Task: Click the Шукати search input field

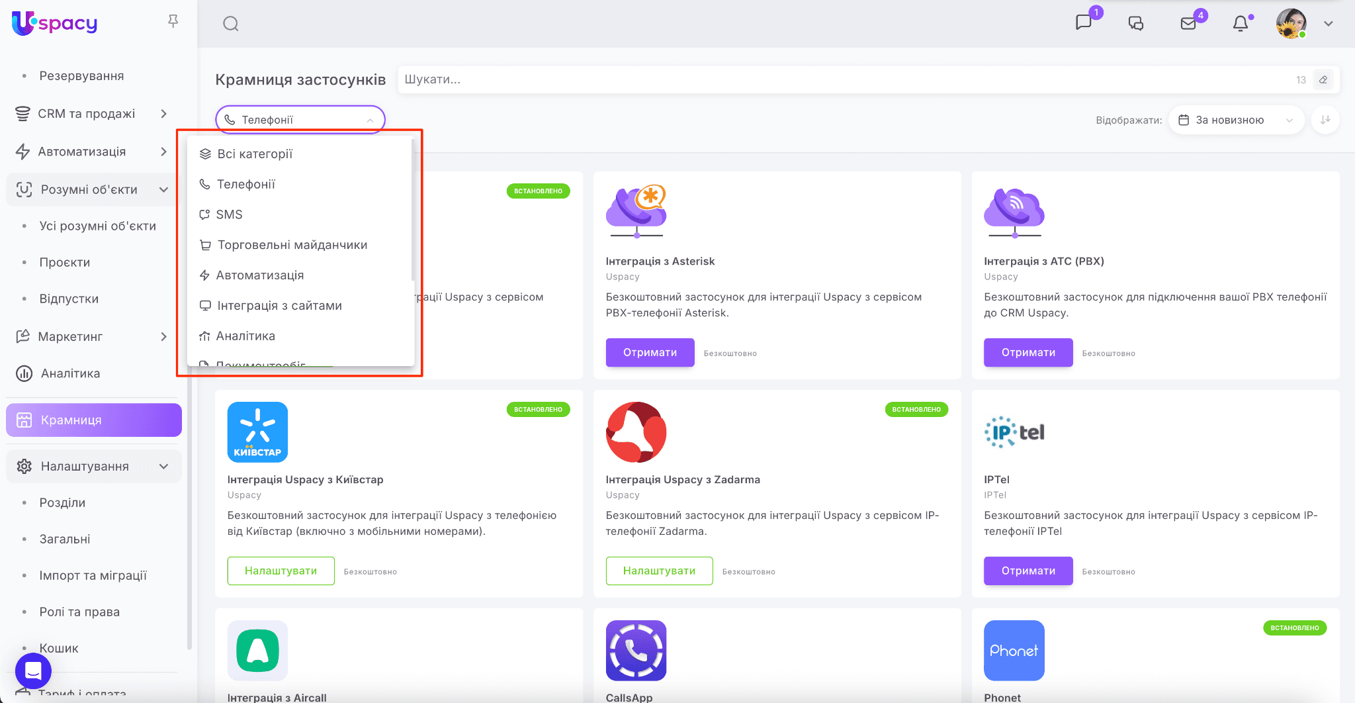Action: (x=840, y=79)
